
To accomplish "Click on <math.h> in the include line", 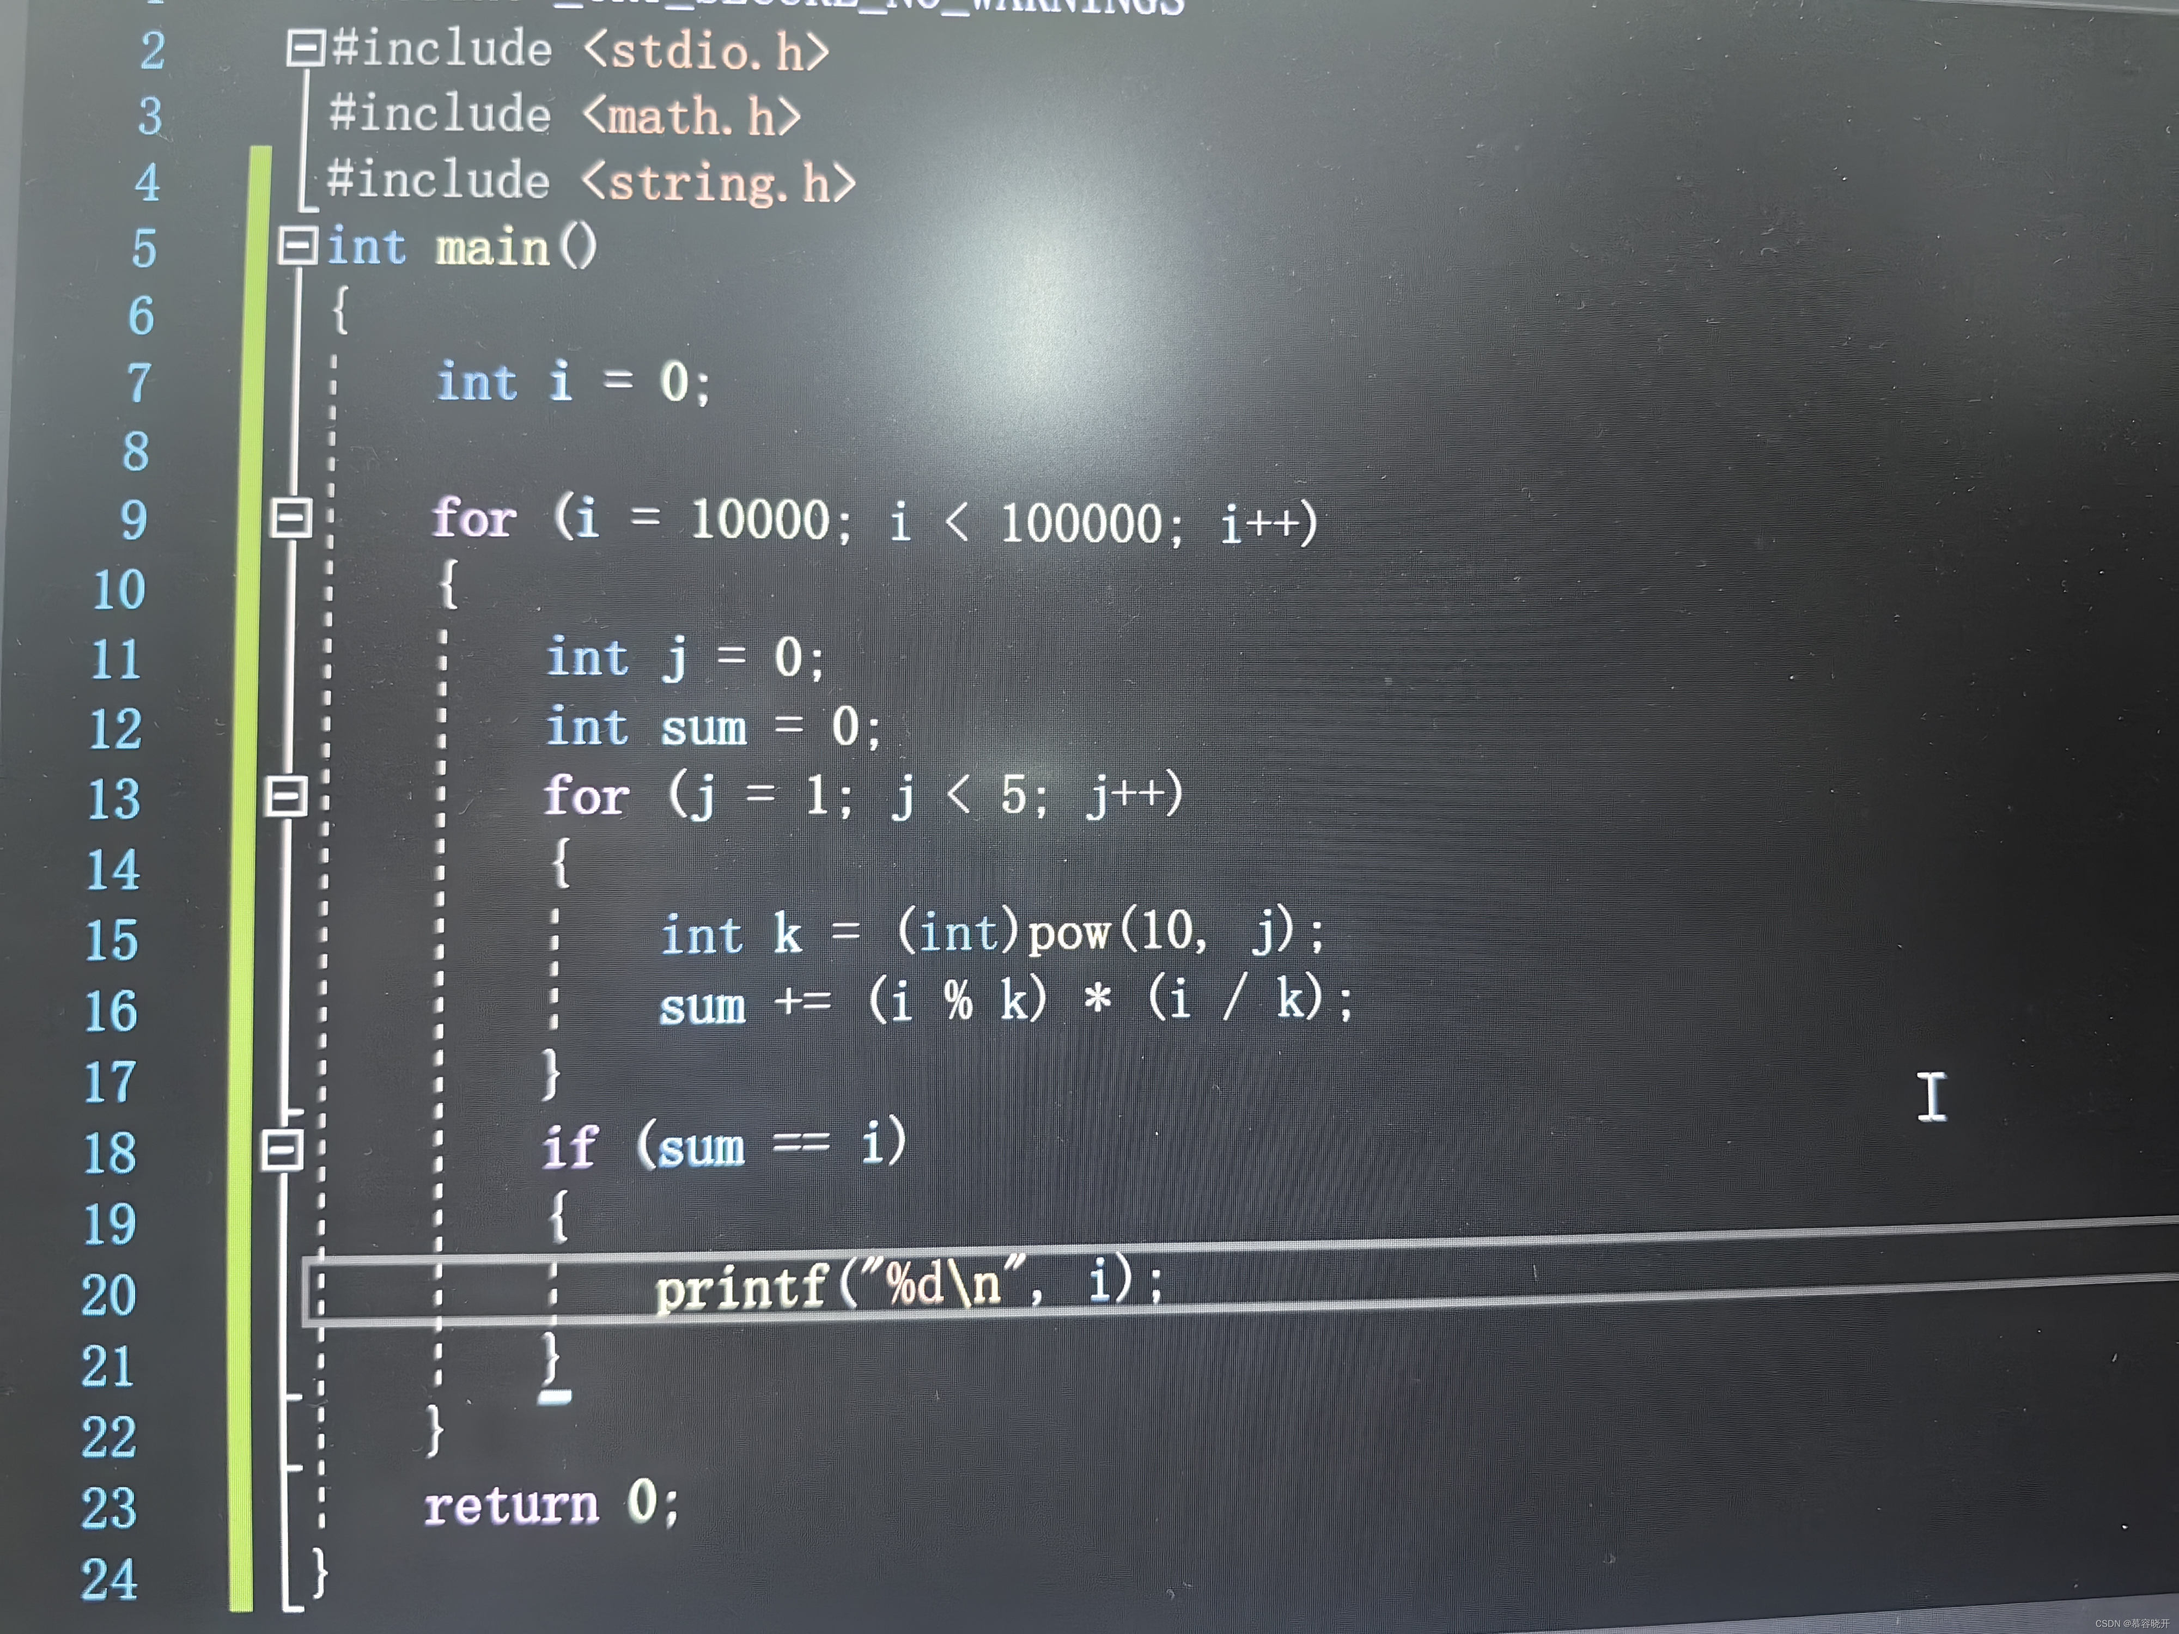I will pos(691,116).
